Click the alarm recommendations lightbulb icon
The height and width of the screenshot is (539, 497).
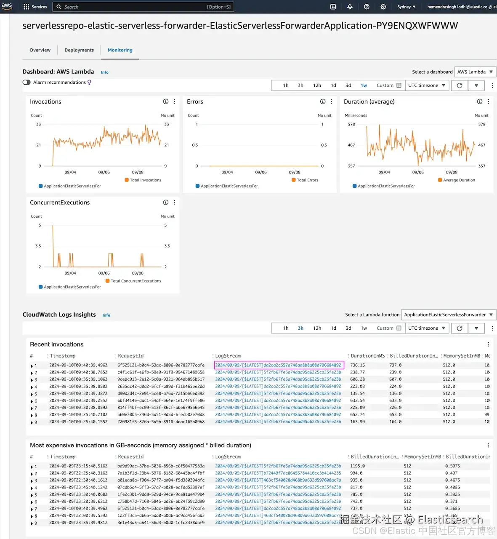[x=89, y=82]
